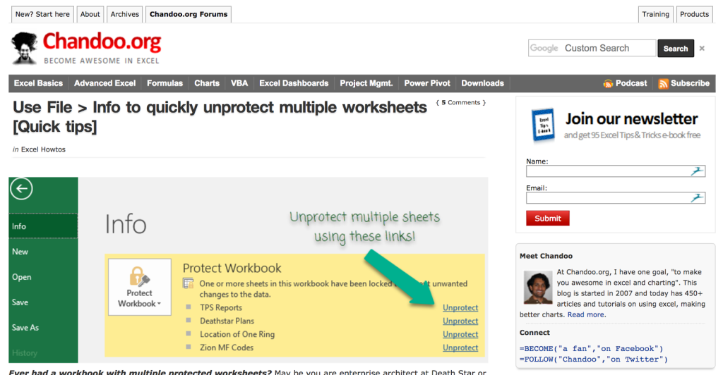The height and width of the screenshot is (375, 723).
Task: Click the newsletter Email input field
Action: point(616,198)
